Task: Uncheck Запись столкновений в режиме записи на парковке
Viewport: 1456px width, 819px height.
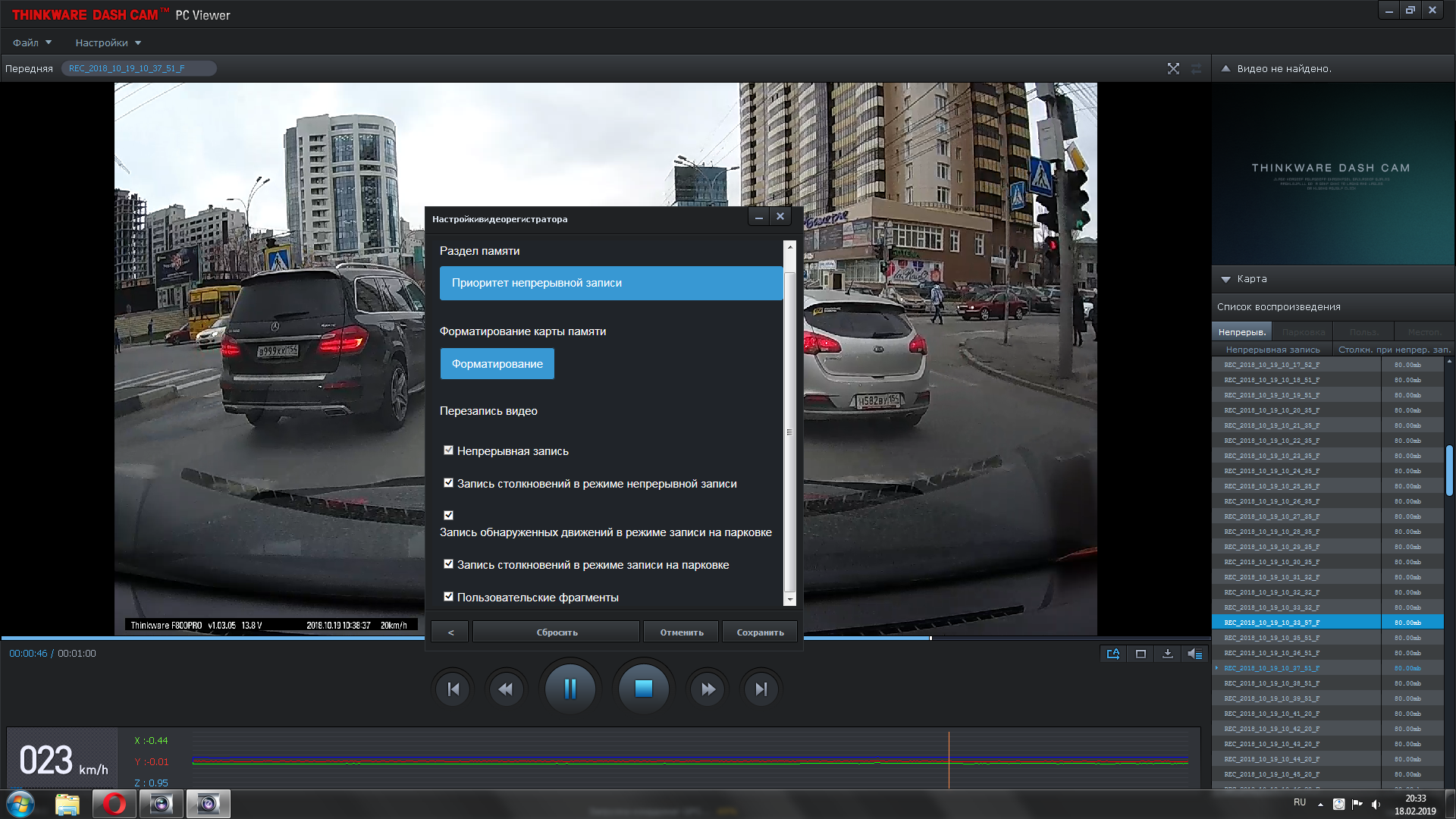Action: tap(448, 564)
